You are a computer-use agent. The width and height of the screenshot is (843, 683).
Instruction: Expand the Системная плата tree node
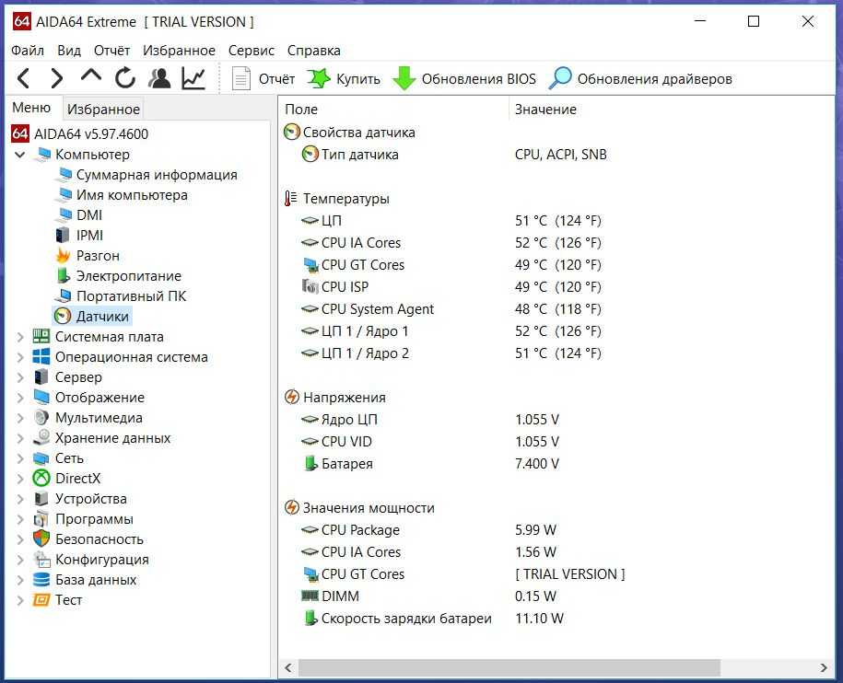[x=20, y=337]
